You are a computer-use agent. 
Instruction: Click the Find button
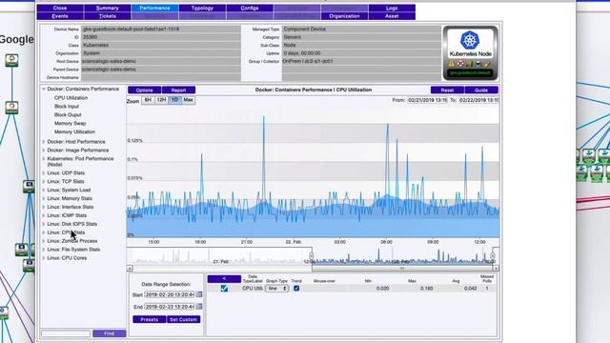110,333
